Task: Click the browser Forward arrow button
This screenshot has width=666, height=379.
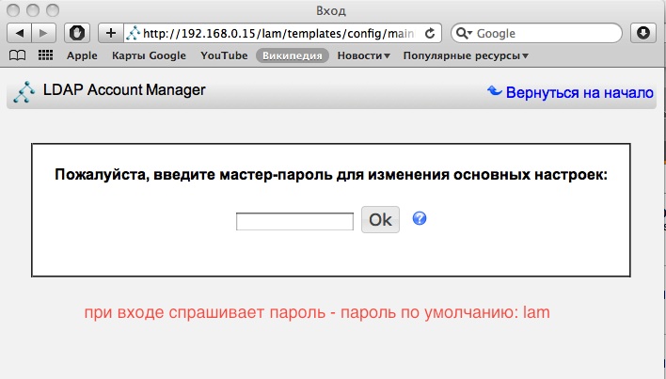Action: point(44,33)
